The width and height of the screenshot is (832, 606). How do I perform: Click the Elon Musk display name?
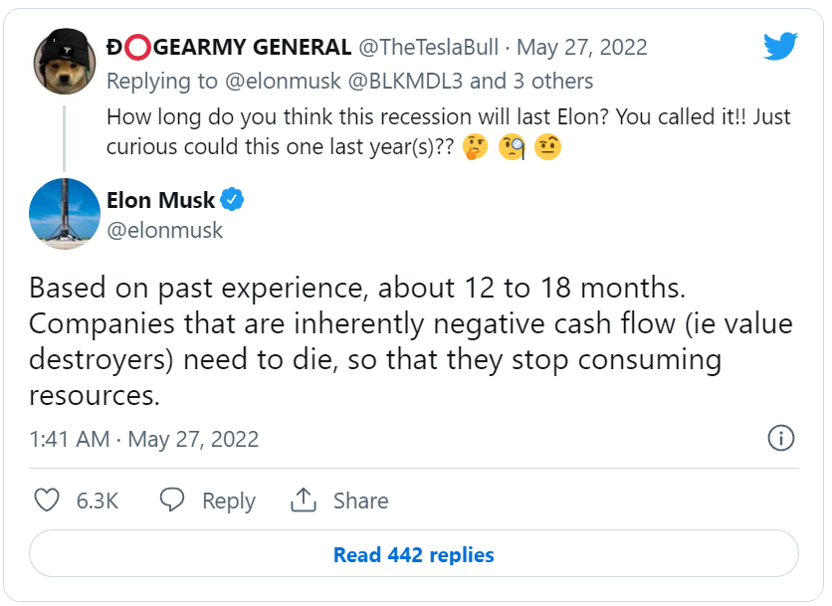point(160,200)
